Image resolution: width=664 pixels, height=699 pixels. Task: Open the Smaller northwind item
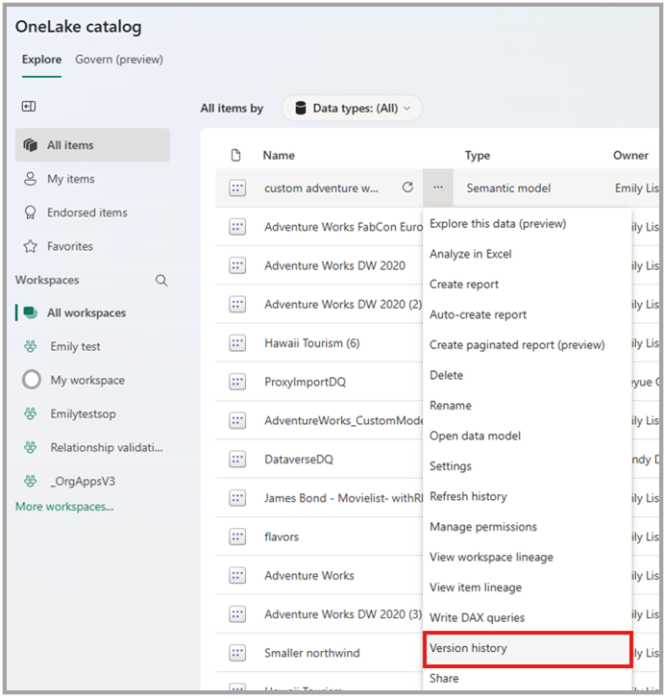tap(312, 653)
